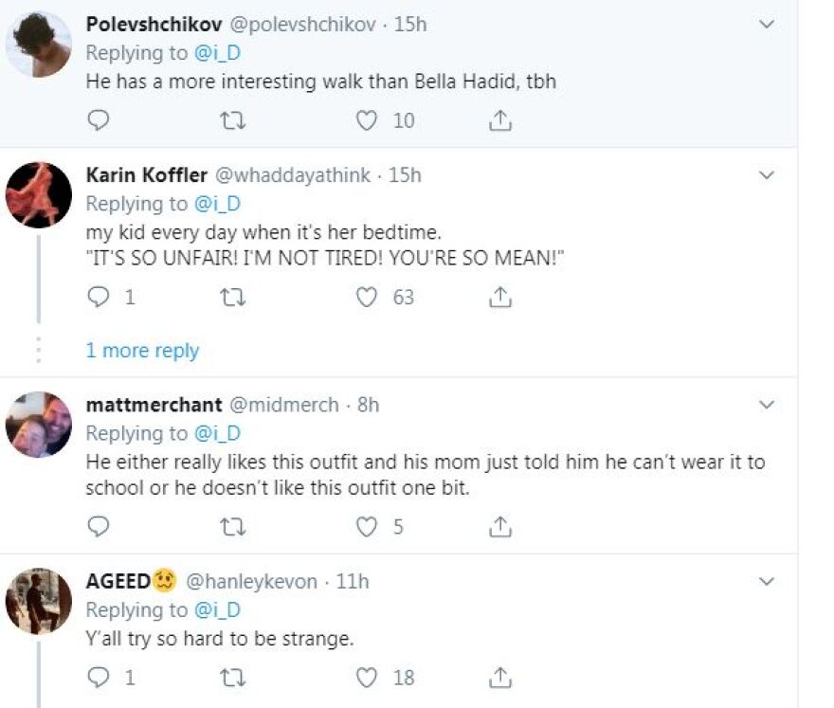Share AGEED's tweet
This screenshot has height=708, width=834.
501,677
